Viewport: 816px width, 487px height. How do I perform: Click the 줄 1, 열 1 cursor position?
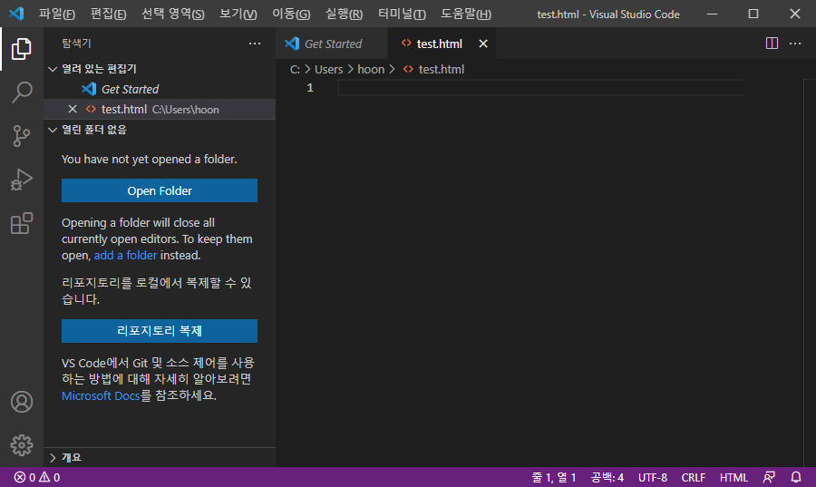554,477
